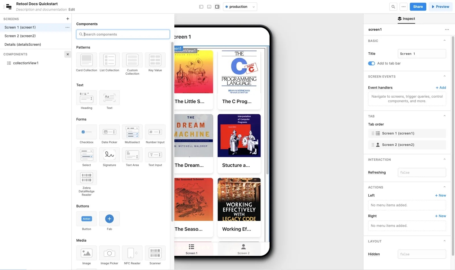Collapse the TAB section
Image resolution: width=455 pixels, height=270 pixels.
coord(444,116)
